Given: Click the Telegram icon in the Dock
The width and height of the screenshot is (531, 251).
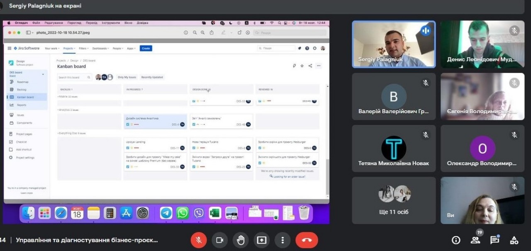Looking at the screenshot, I should pyautogui.click(x=166, y=213).
